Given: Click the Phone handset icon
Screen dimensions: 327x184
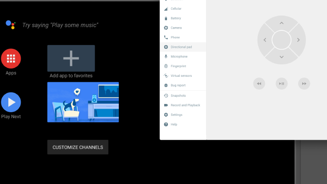Looking at the screenshot, I should click(x=166, y=37).
